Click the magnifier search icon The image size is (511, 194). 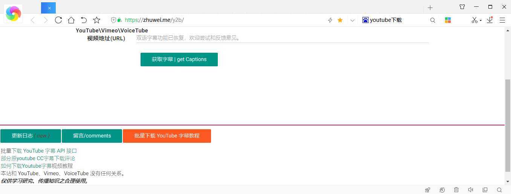tap(433, 20)
